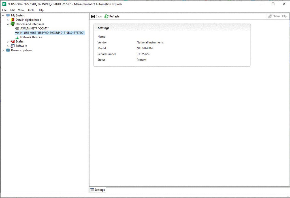Switch to the Settings bottom tab

click(98, 190)
